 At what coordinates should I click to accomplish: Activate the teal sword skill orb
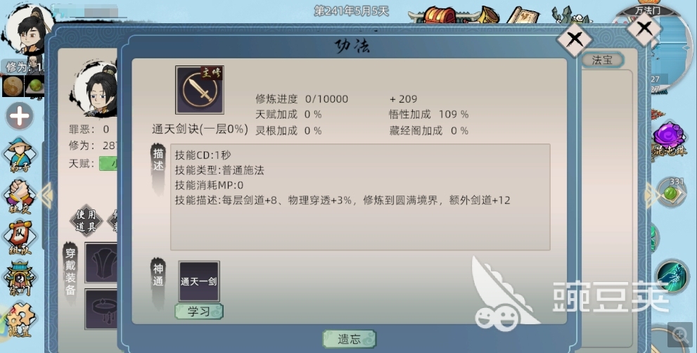pos(672,276)
